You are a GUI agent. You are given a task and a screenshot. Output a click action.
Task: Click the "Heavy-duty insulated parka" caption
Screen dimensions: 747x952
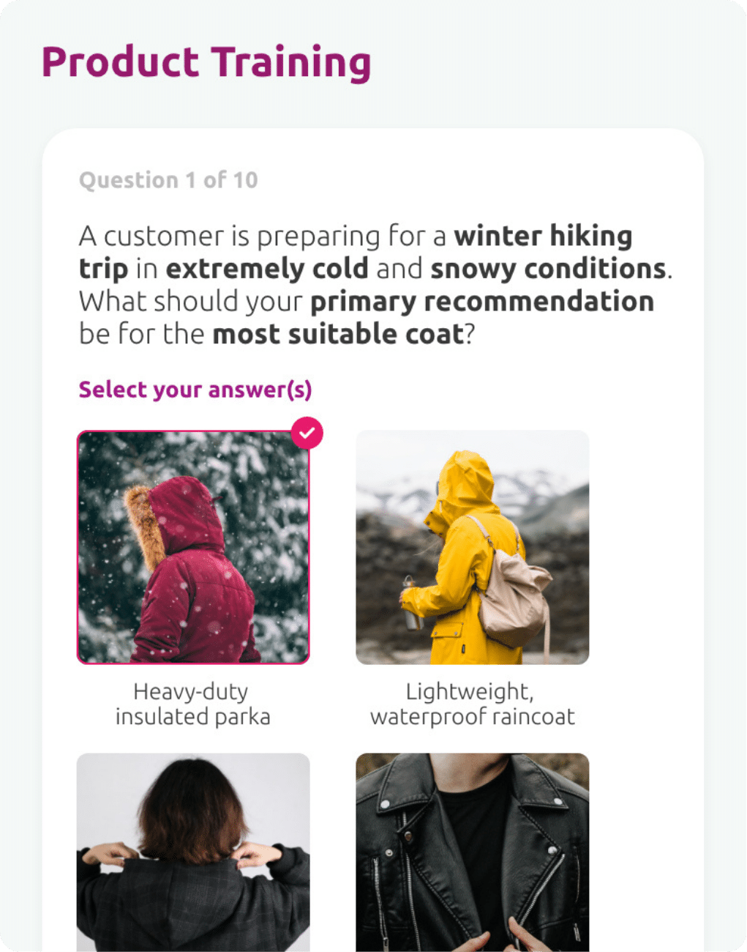tap(193, 704)
